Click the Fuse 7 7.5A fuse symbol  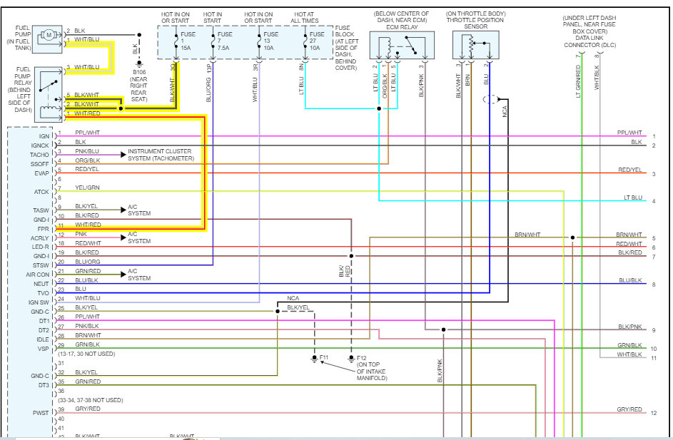click(213, 41)
